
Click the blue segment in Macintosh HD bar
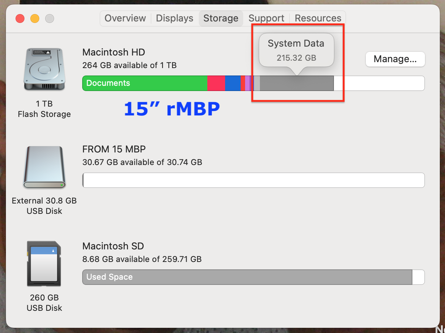click(232, 83)
